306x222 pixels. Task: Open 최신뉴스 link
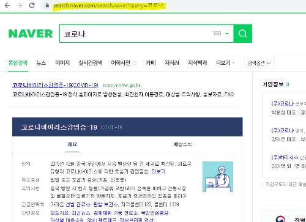tap(81, 213)
